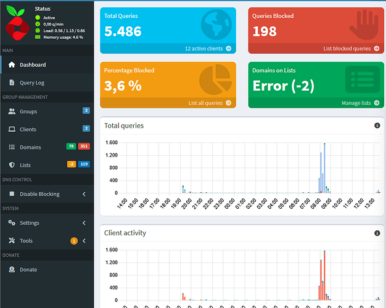Click the '12 active clients' link
This screenshot has width=386, height=308.
tap(208, 48)
